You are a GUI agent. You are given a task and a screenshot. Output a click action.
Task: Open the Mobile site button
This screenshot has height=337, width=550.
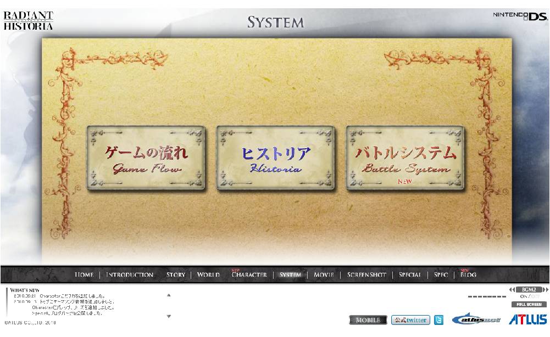368,320
